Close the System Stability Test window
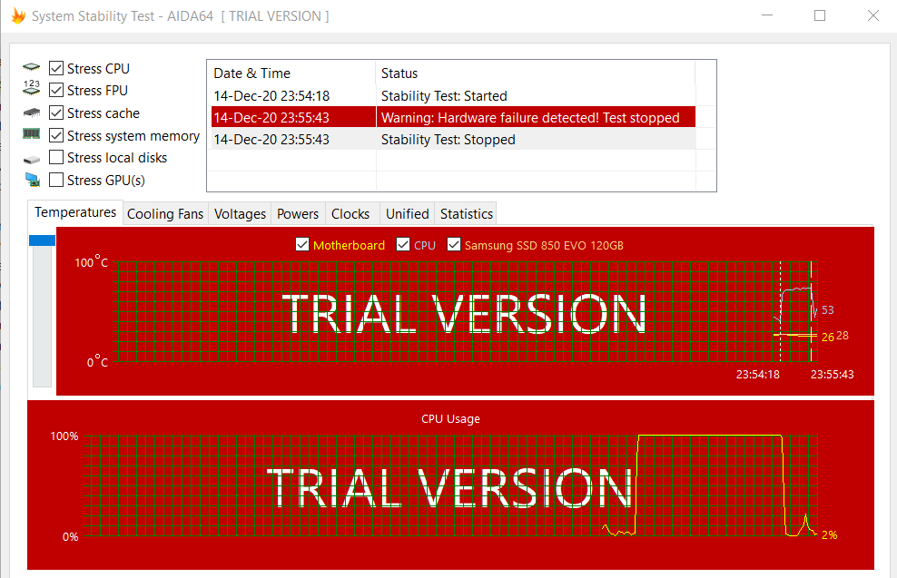897x578 pixels. tap(873, 15)
